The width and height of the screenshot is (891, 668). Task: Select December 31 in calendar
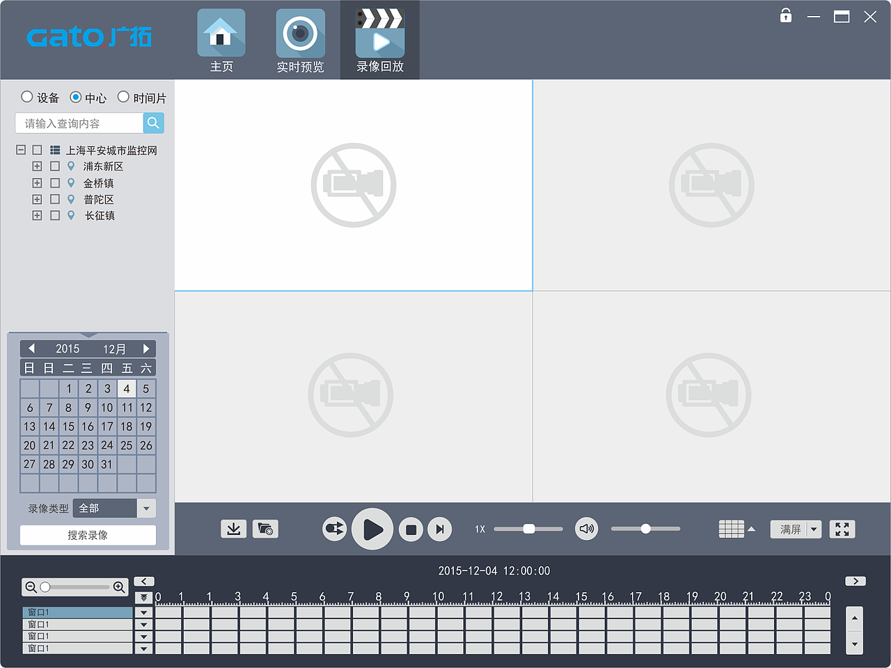click(107, 464)
